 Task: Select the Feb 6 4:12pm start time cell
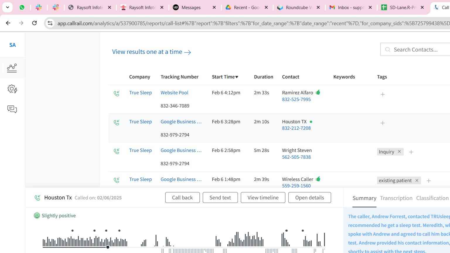pos(226,93)
